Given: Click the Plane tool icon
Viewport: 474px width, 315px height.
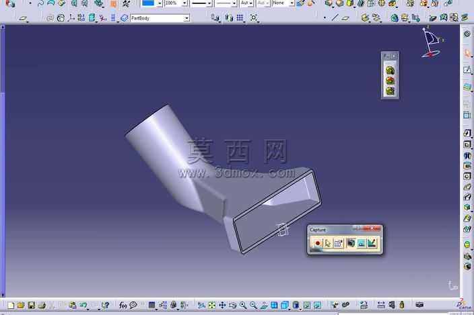Looking at the screenshot, I should [345, 18].
